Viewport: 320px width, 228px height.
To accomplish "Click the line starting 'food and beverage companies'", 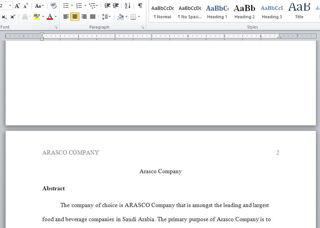I will (x=157, y=219).
